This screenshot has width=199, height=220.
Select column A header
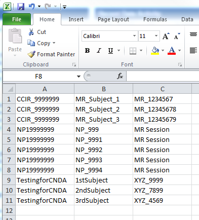tap(45, 89)
